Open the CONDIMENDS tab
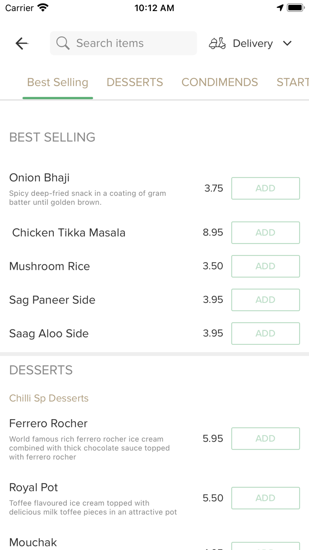This screenshot has width=309, height=550. pos(219,82)
